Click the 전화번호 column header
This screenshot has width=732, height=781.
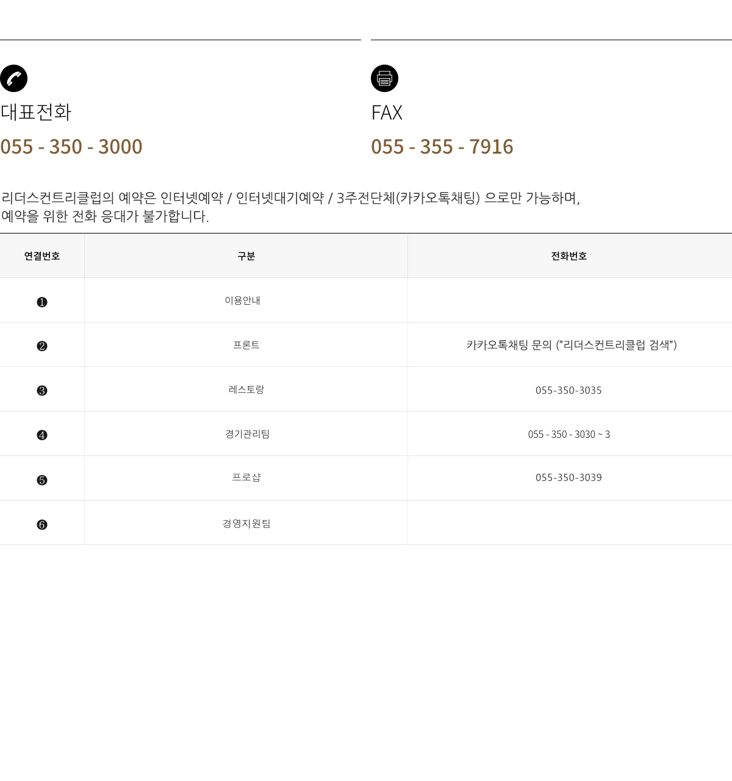[569, 256]
